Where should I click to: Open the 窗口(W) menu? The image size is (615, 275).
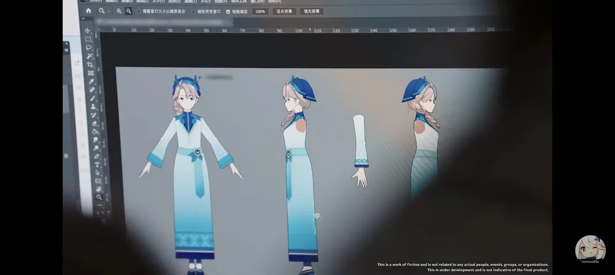[x=257, y=2]
